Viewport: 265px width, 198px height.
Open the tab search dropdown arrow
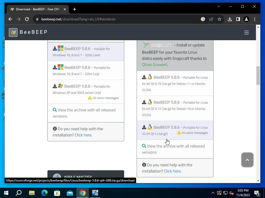pyautogui.click(x=218, y=6)
